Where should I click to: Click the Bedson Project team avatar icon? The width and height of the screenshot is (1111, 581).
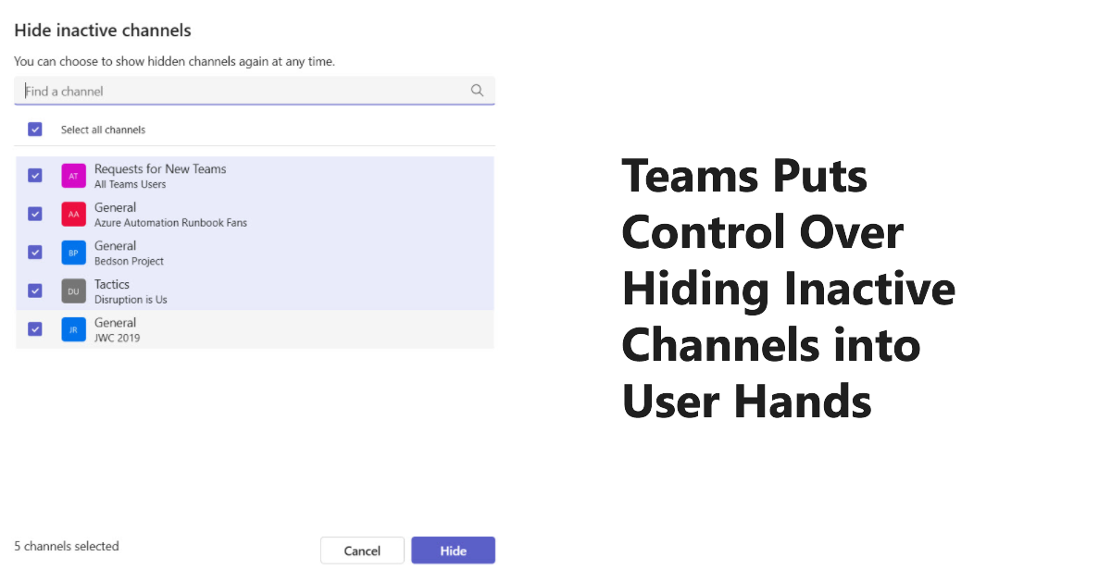(73, 252)
